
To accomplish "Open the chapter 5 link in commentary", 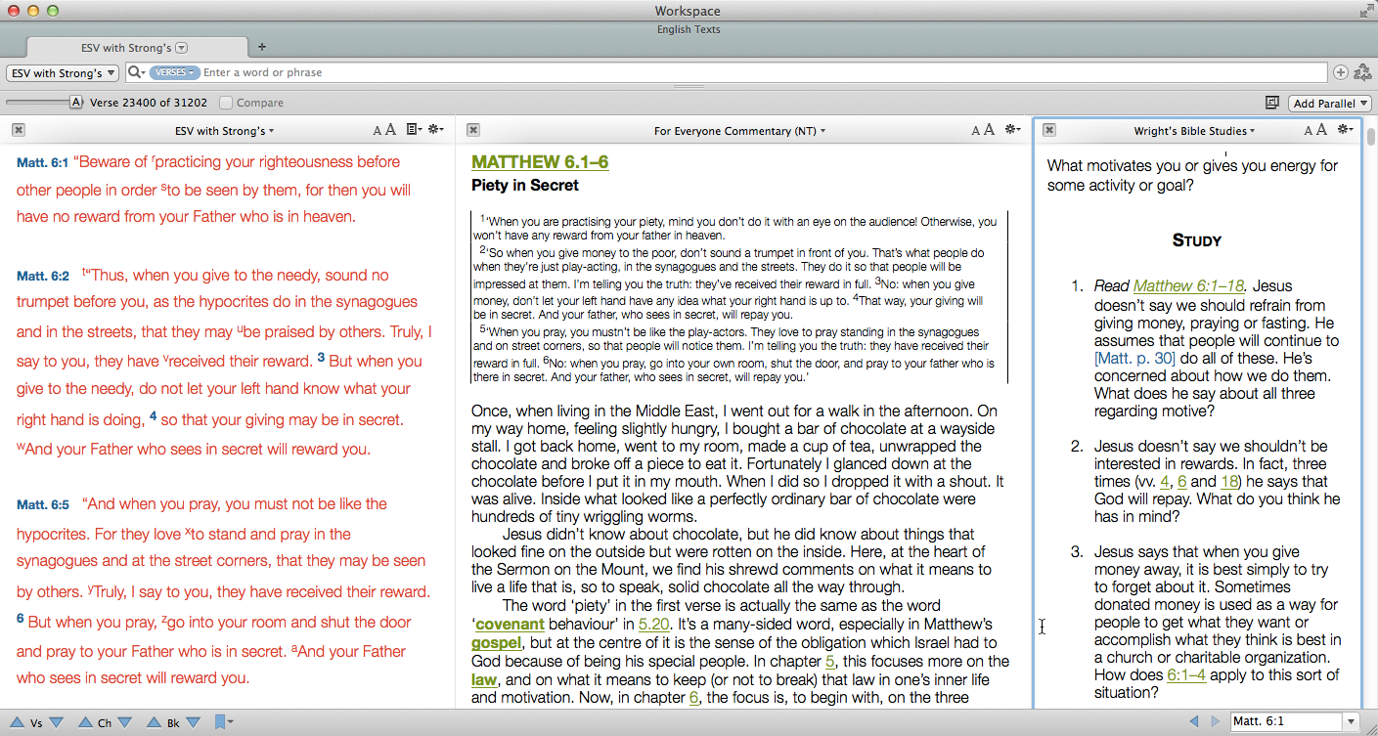I will tap(829, 661).
